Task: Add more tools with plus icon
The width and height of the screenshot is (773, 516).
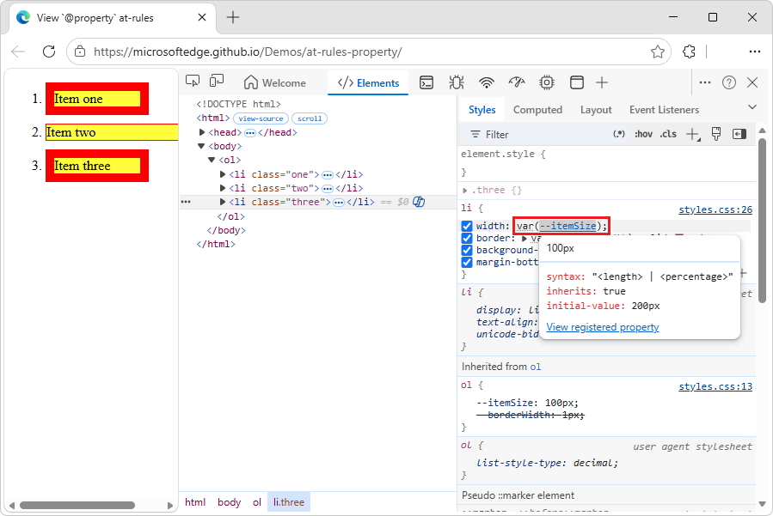Action: [601, 82]
